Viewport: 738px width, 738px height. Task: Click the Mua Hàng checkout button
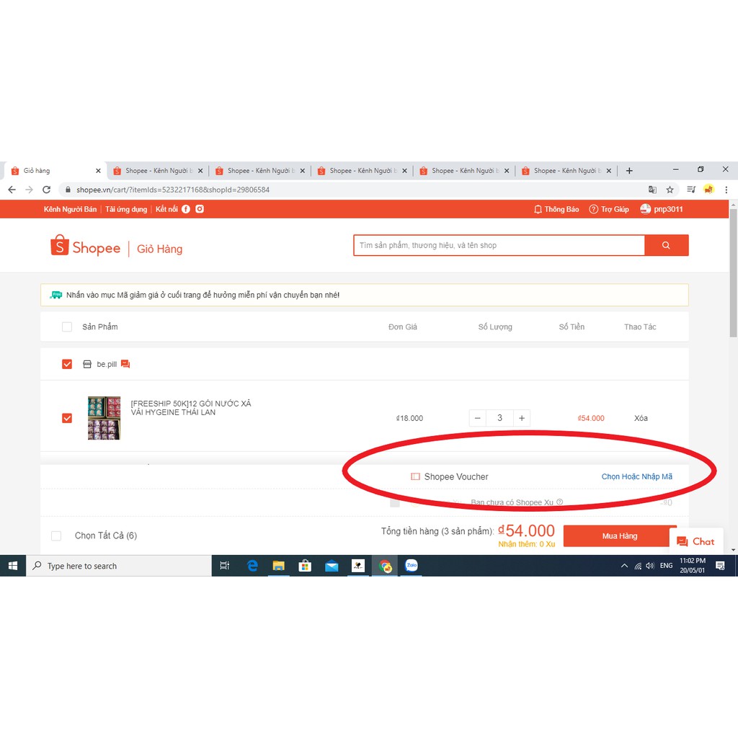click(x=619, y=536)
